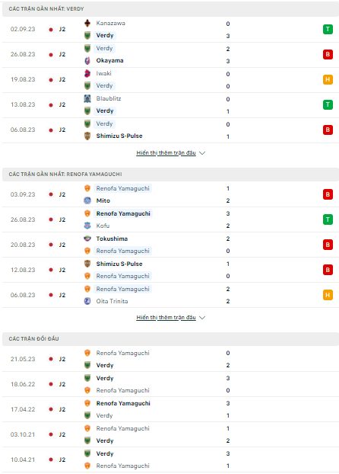The width and height of the screenshot is (339, 474).
Task: Click the orange H badge for Iwaki match
Action: click(328, 79)
